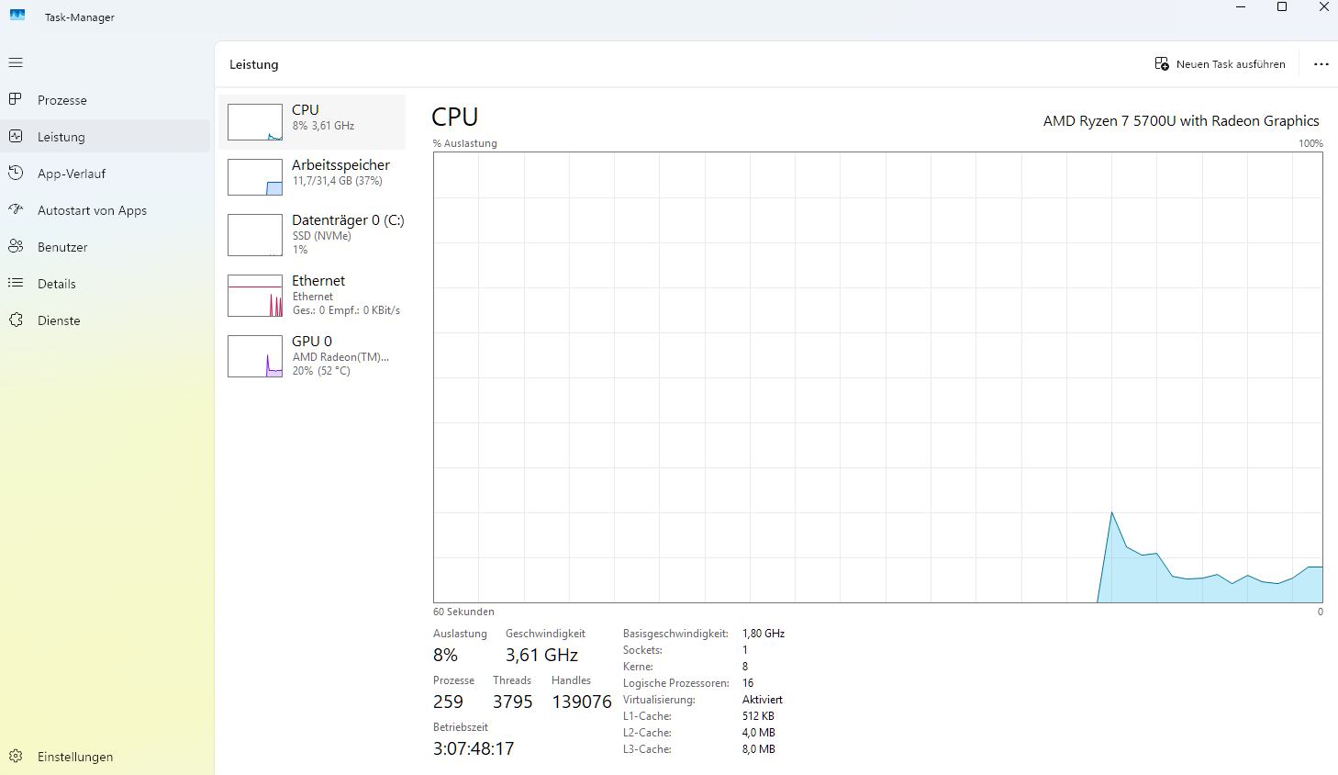Screen dimensions: 1338x775
Task: Open Einstellungen at sidebar bottom
Action: pyautogui.click(x=106, y=757)
